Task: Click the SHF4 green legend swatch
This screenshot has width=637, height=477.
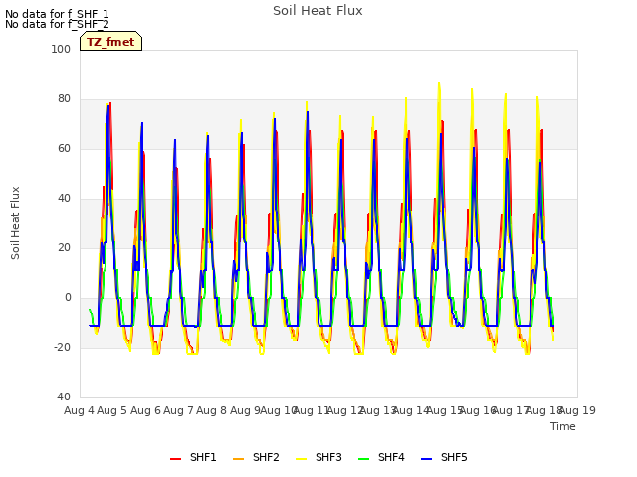Action: 364,459
